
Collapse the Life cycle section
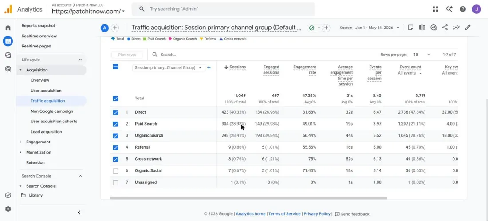(x=80, y=60)
